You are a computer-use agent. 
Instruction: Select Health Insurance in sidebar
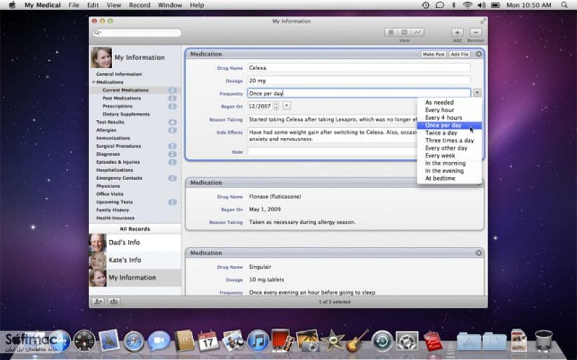[115, 218]
